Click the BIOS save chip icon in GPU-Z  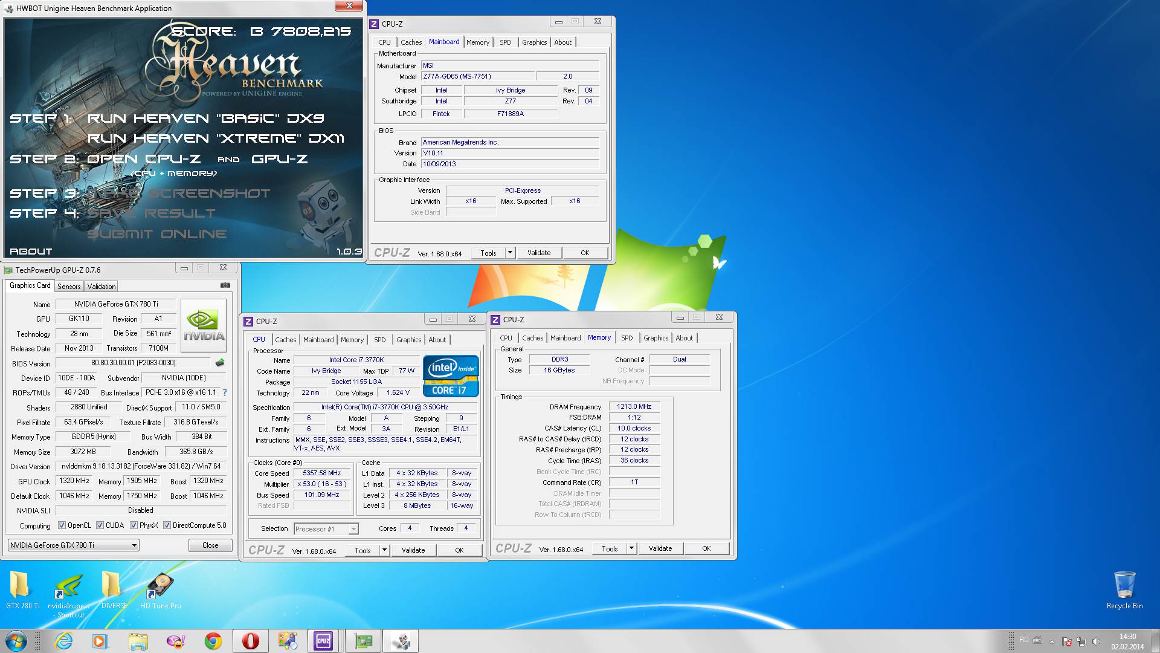pyautogui.click(x=220, y=363)
